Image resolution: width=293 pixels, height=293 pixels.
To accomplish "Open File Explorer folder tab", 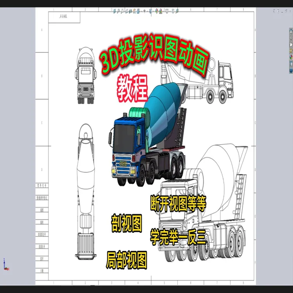I will [291, 44].
